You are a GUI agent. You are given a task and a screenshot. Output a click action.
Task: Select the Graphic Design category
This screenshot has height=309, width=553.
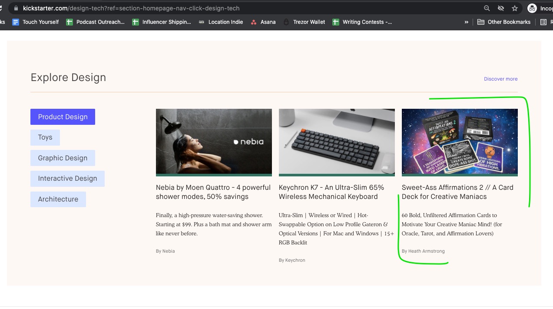63,158
